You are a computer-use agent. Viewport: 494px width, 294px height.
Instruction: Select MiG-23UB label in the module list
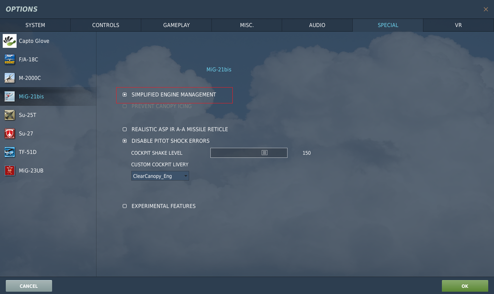pos(31,170)
